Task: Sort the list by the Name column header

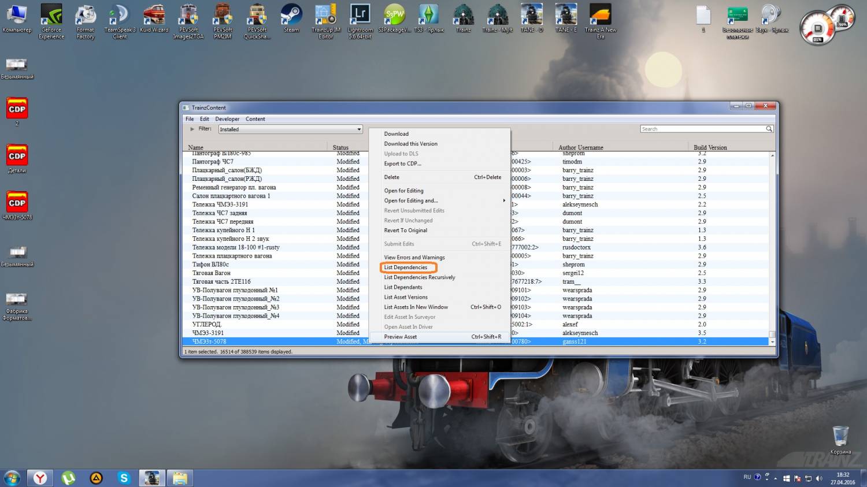Action: coord(196,147)
